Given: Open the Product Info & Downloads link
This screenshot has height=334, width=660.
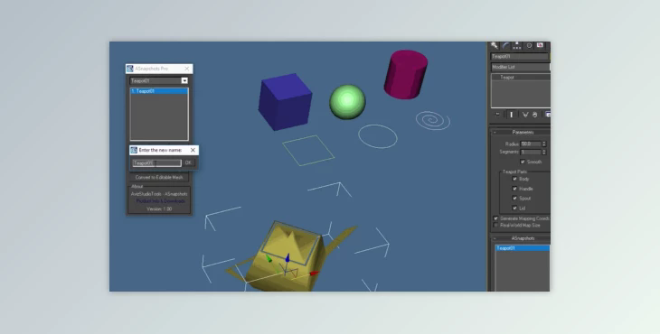Looking at the screenshot, I should 160,201.
